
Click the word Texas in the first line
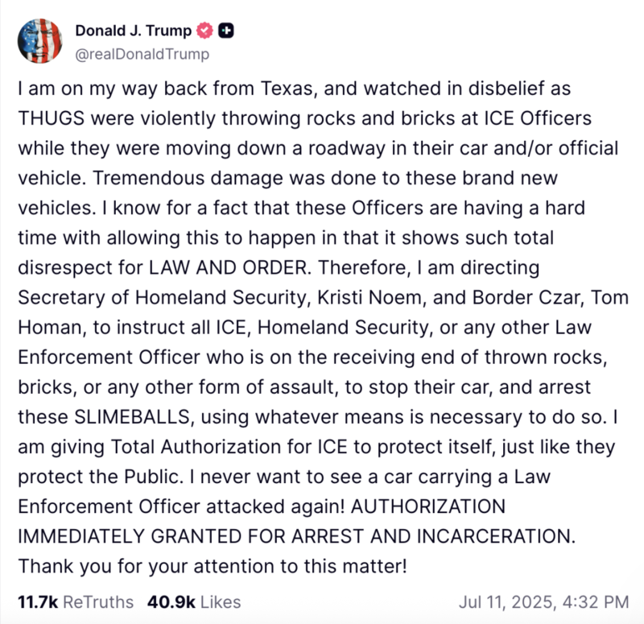[287, 89]
